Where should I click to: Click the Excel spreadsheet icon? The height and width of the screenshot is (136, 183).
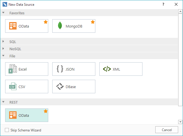click(x=13, y=69)
